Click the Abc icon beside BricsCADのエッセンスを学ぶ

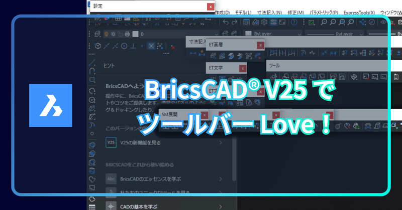click(x=111, y=179)
